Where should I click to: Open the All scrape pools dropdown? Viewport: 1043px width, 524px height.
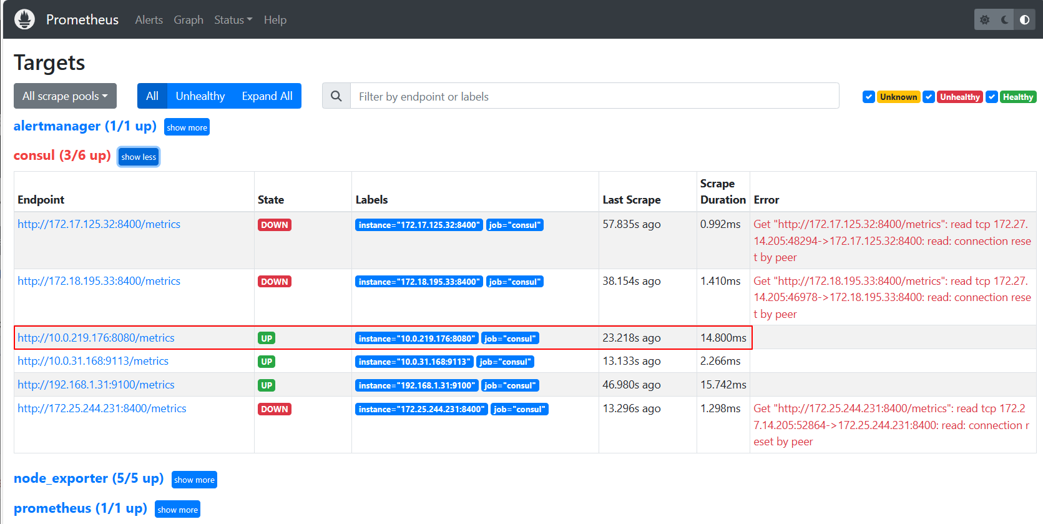pos(65,96)
